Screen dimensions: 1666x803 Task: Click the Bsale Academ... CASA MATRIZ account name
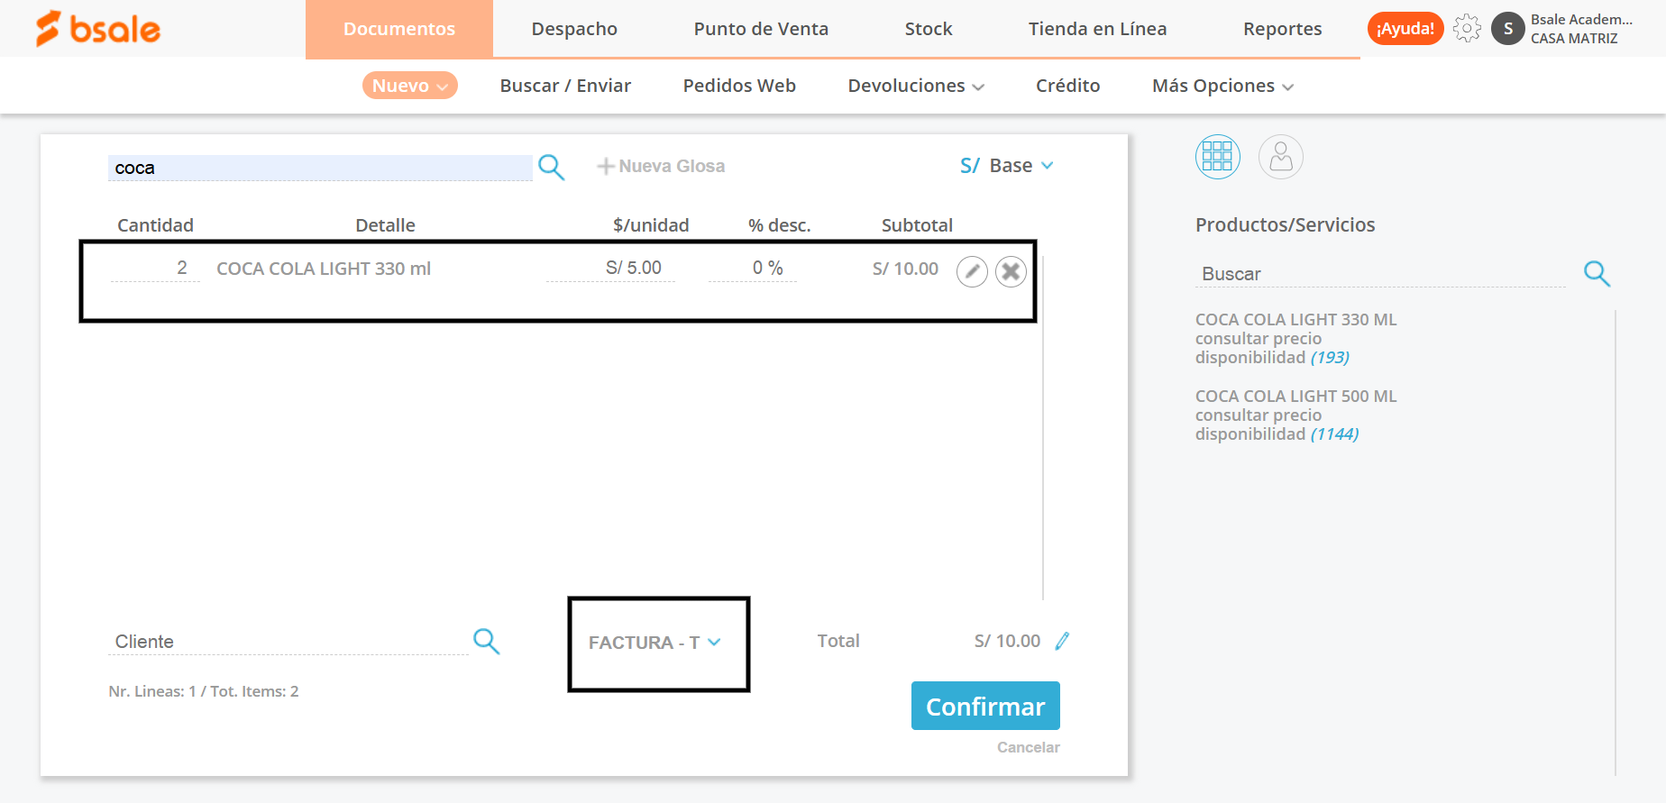1581,29
